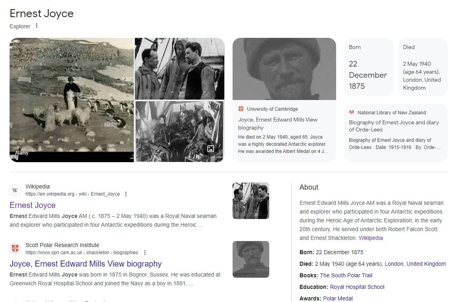Click the National Library of New Zealand icon
This screenshot has width=458, height=302.
tap(352, 112)
